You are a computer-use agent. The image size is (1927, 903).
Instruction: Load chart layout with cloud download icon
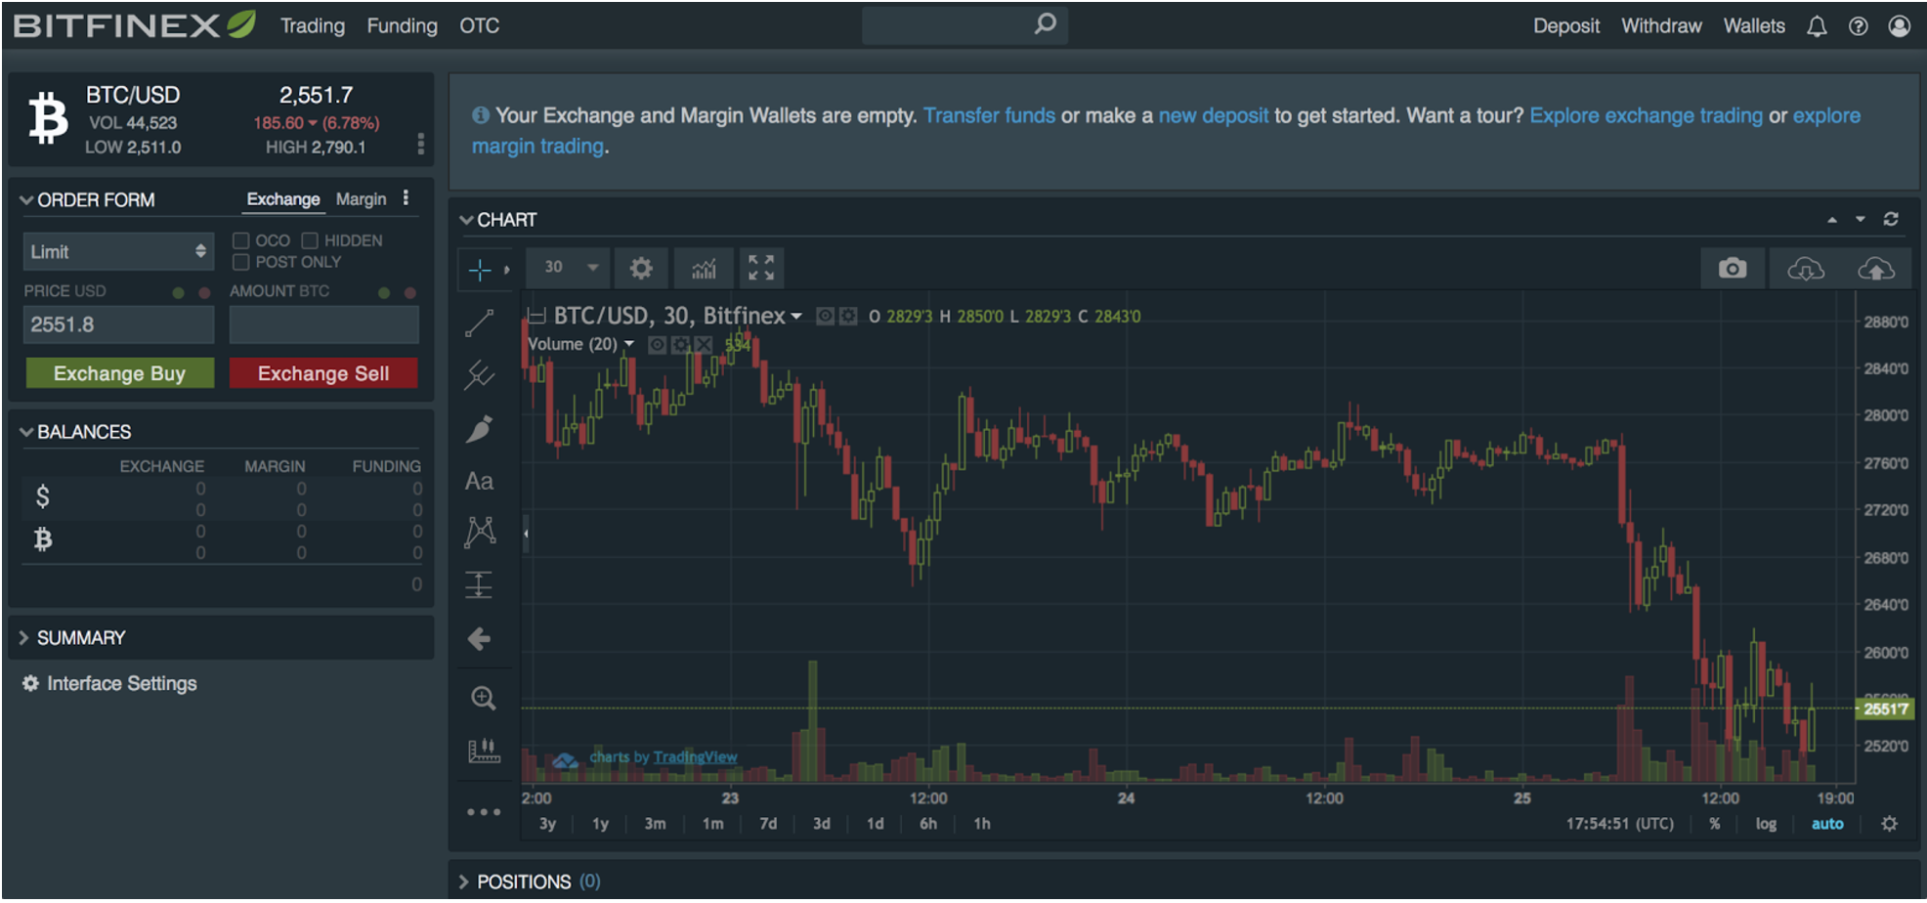(x=1806, y=268)
